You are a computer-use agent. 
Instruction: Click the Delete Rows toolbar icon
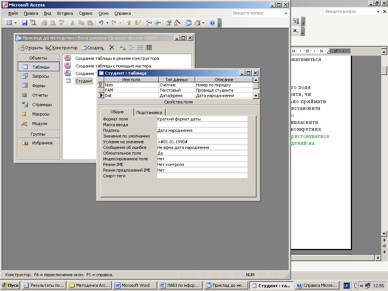(x=157, y=23)
